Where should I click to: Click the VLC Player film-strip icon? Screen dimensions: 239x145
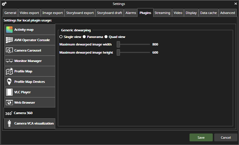tap(9, 92)
